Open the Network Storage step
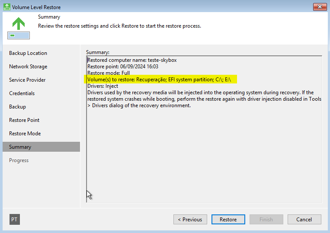Viewport: 330px width, 233px height. click(28, 67)
